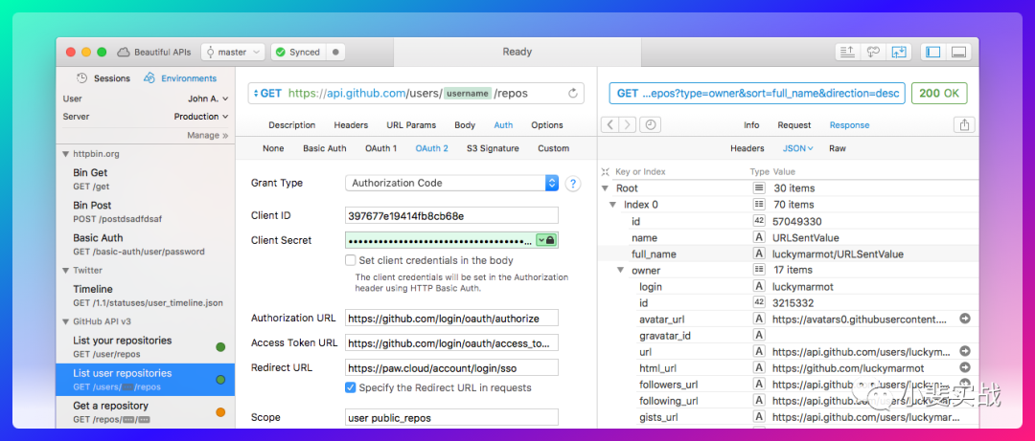The image size is (1035, 441).
Task: Click the username variable token in URL
Action: coord(468,94)
